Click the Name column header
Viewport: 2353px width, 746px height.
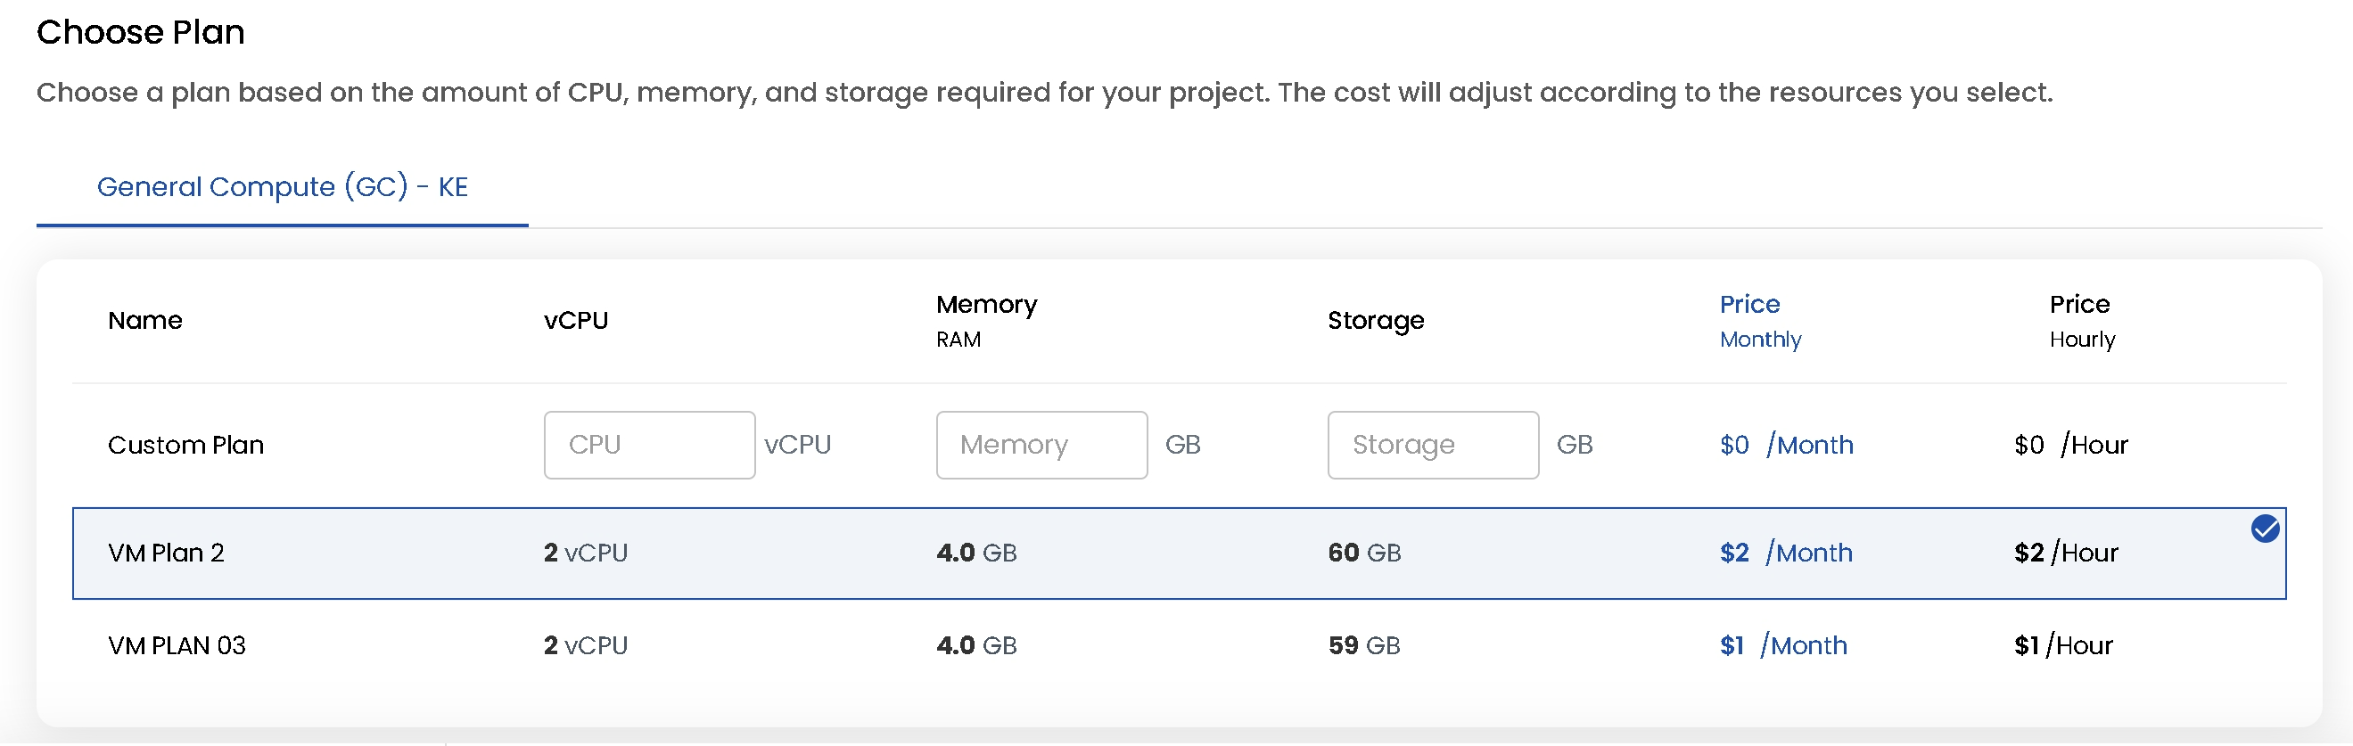[145, 321]
